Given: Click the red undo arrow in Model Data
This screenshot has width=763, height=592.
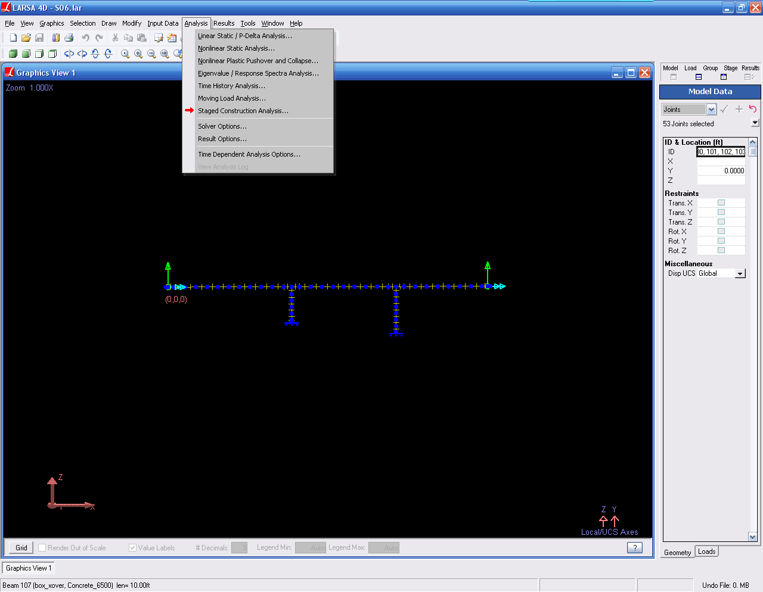Looking at the screenshot, I should 753,109.
